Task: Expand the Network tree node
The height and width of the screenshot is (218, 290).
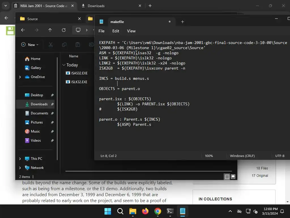Action: 20,168
